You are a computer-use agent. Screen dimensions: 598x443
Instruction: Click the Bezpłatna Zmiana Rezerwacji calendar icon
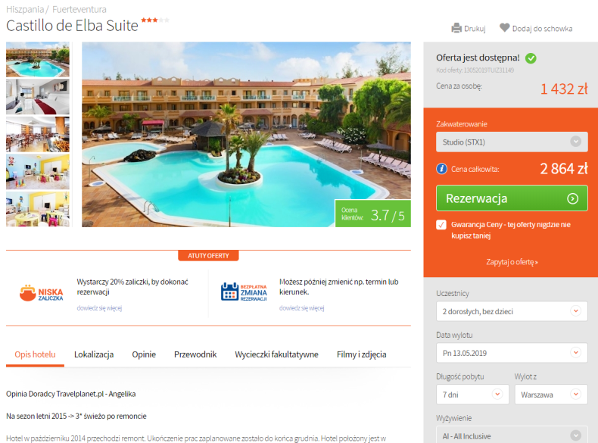229,292
